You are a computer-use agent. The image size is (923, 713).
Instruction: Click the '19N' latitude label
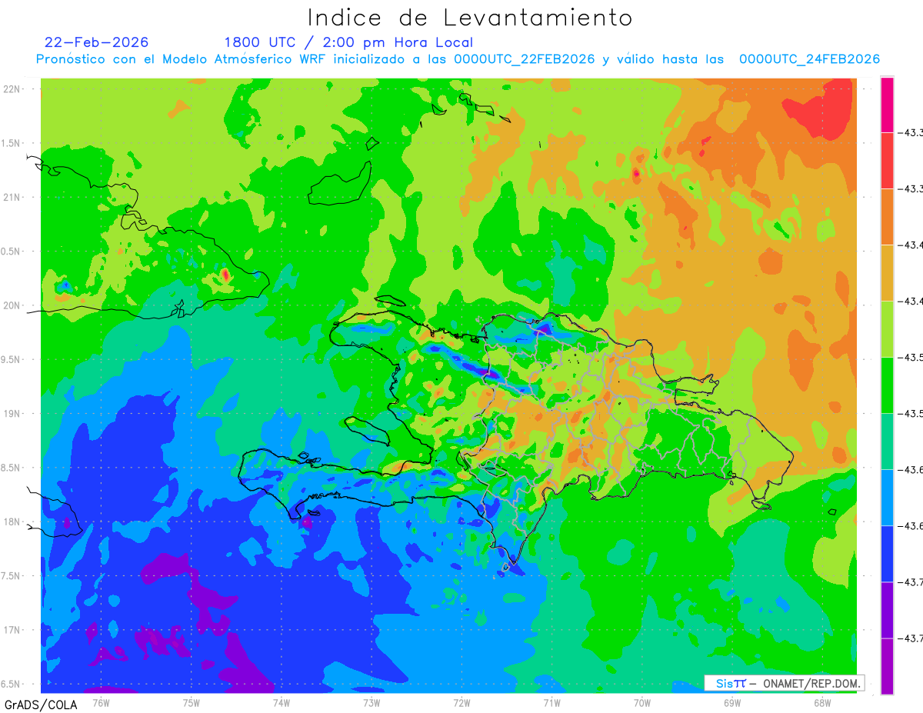pos(13,414)
